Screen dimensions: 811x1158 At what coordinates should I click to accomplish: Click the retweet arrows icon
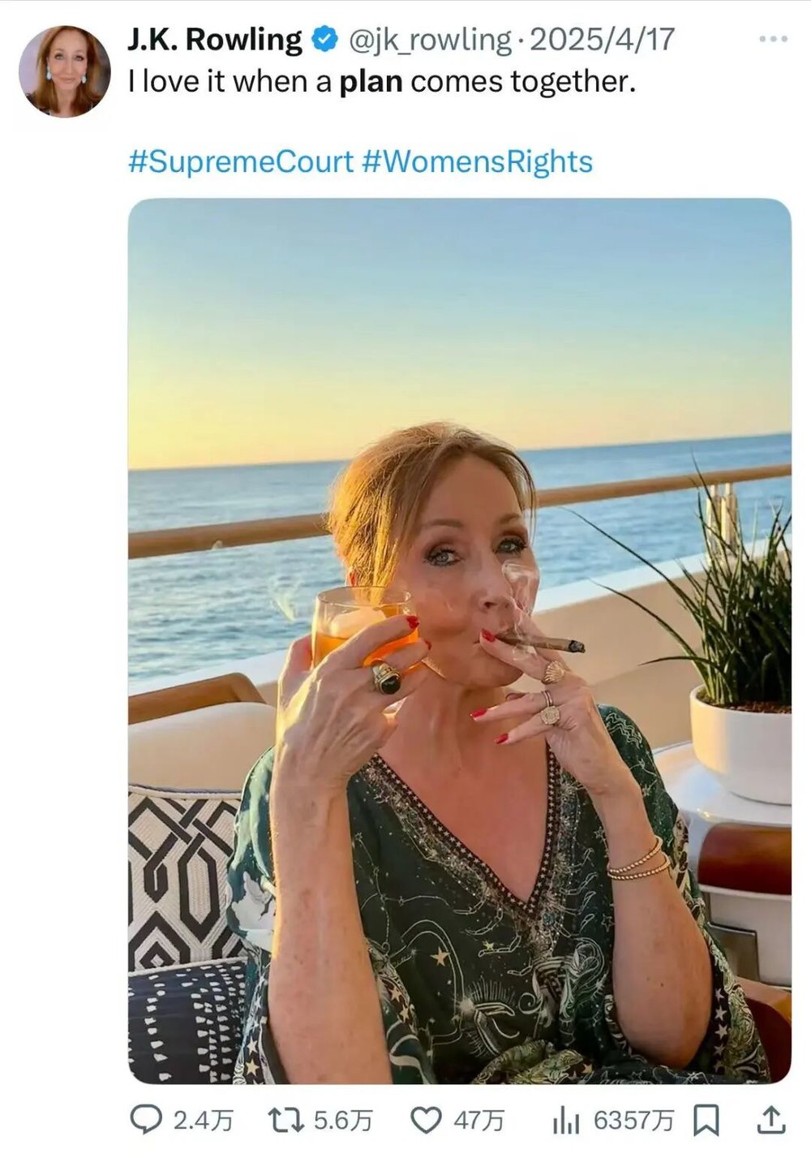(x=286, y=1121)
